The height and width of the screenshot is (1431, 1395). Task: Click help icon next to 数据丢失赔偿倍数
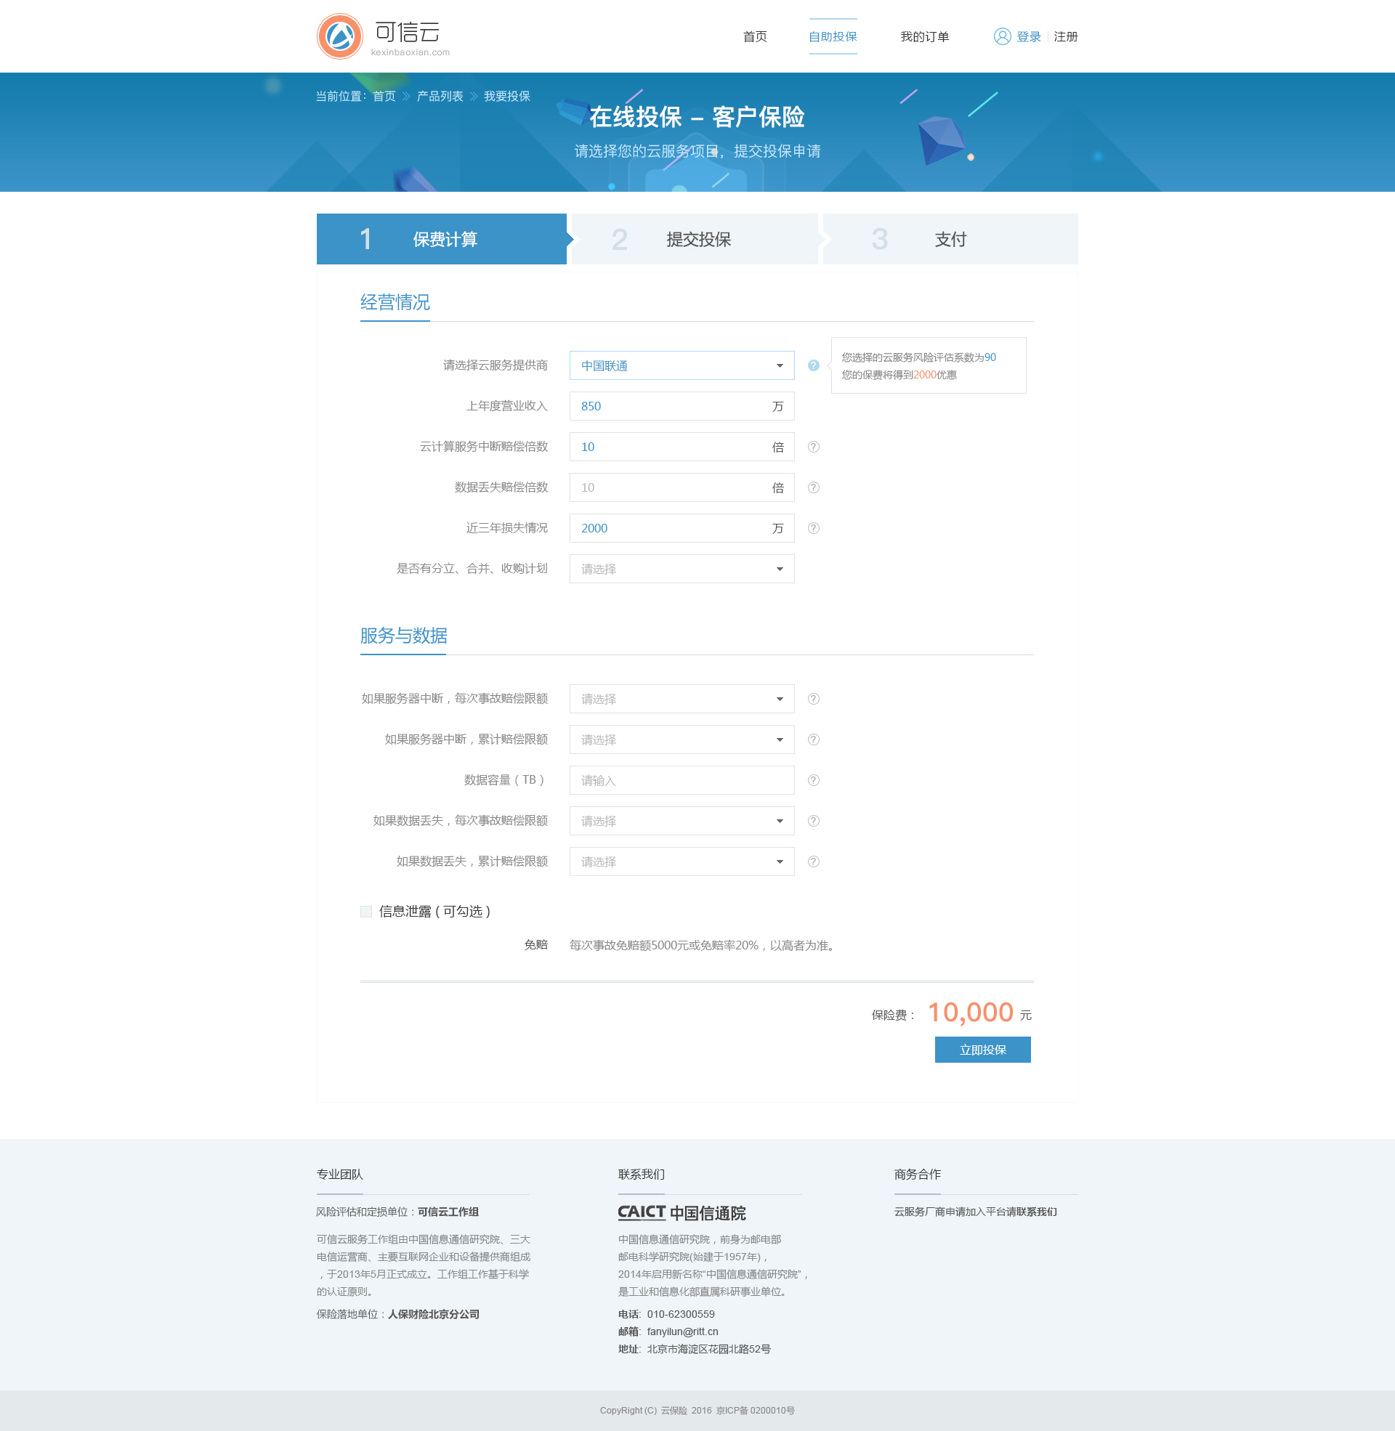(813, 487)
